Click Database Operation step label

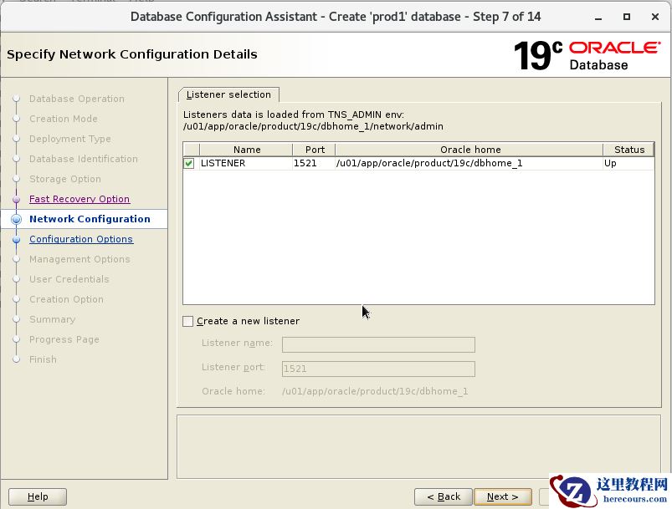click(77, 99)
